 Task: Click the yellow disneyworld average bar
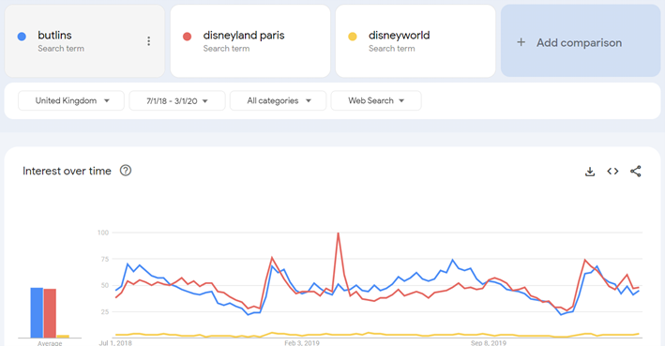point(63,337)
